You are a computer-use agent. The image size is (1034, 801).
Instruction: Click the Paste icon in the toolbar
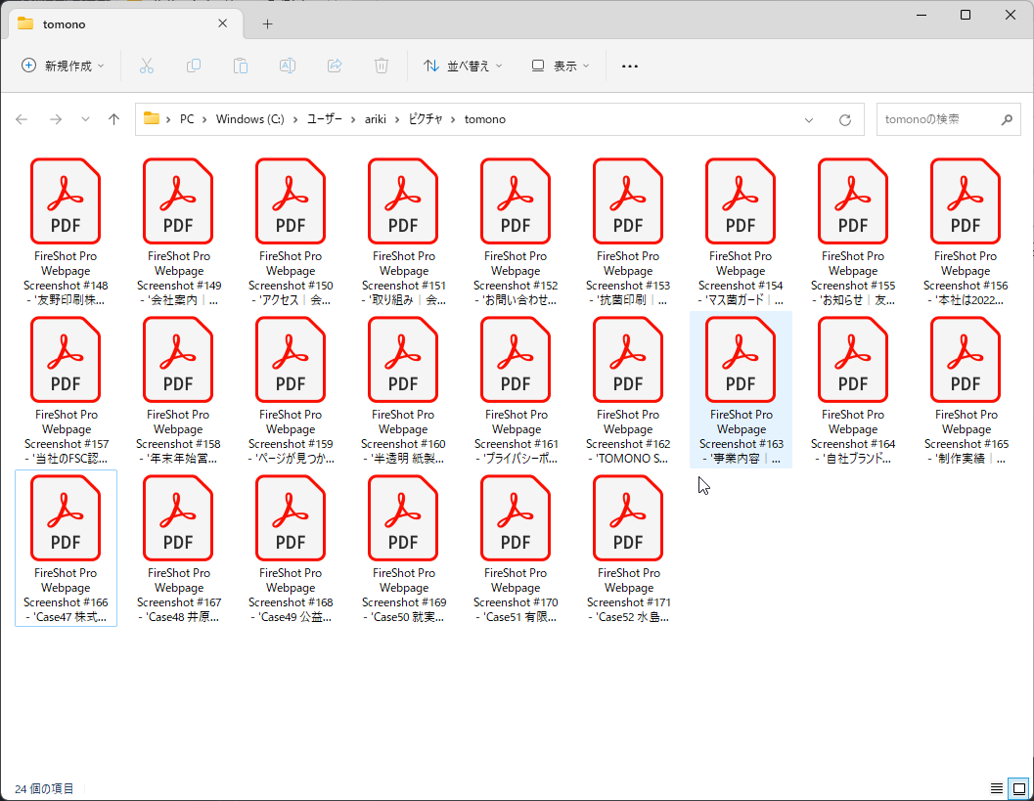point(240,66)
